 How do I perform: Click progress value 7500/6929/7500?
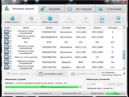point(49,32)
